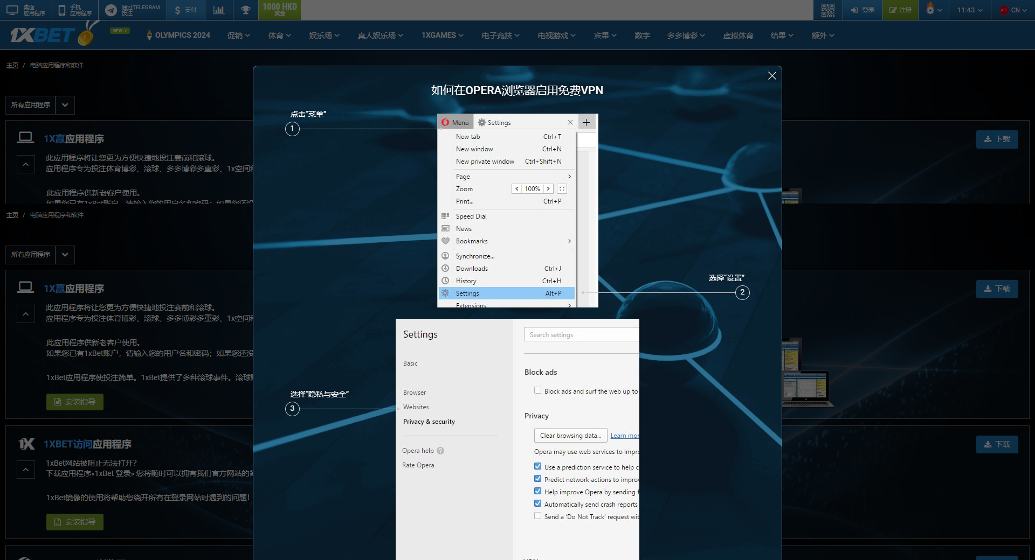This screenshot has width=1035, height=560.
Task: Click 'Clear browsing data...' button
Action: point(570,435)
